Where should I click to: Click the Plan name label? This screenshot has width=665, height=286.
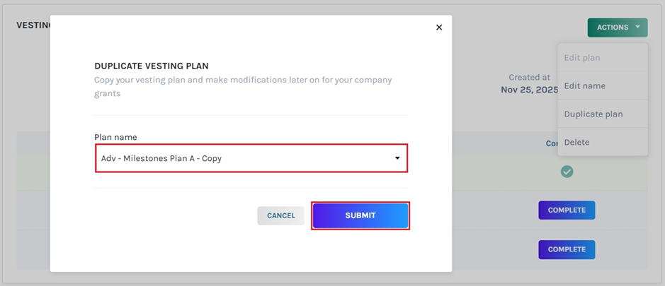pyautogui.click(x=115, y=137)
